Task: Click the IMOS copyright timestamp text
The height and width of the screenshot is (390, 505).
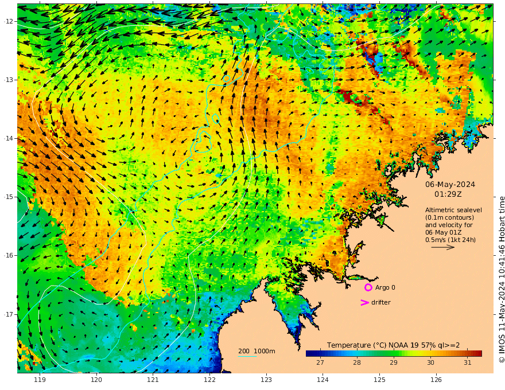Action: tap(502, 280)
